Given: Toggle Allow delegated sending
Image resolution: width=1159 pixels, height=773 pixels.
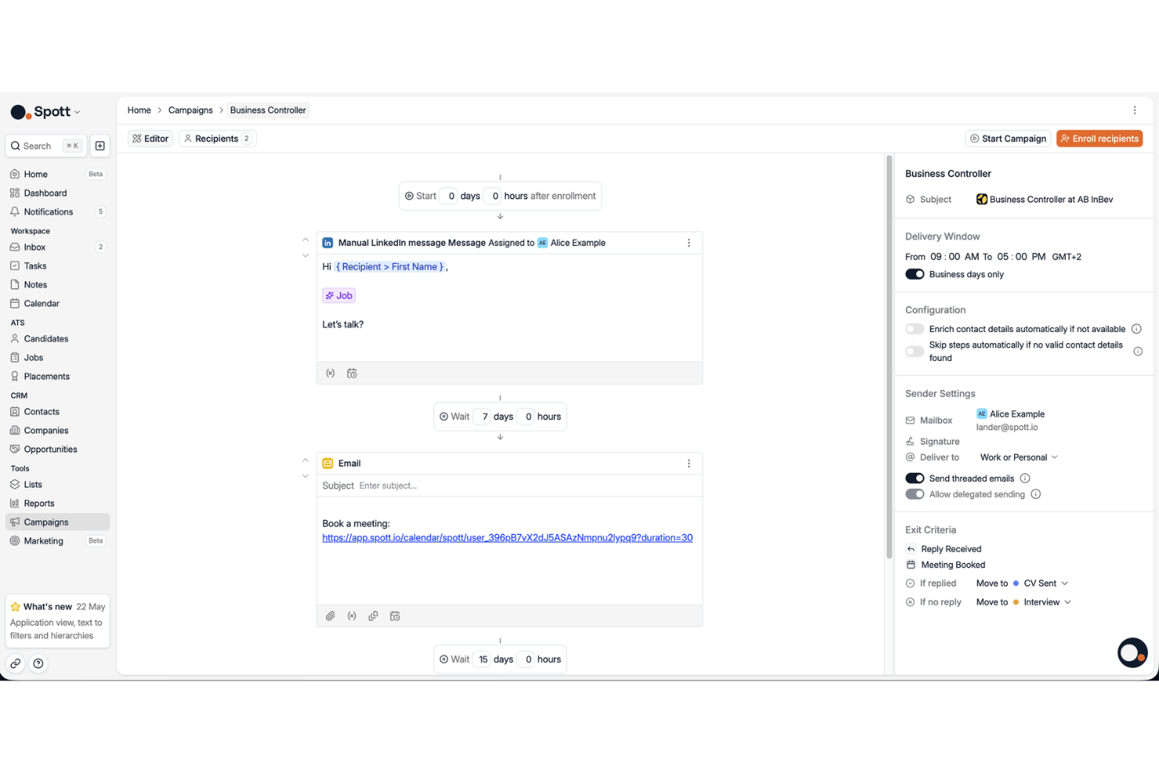Looking at the screenshot, I should tap(915, 494).
